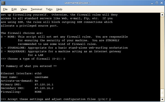Open the Terminal menu
The width and height of the screenshot is (165, 102).
pyautogui.click(x=36, y=9)
